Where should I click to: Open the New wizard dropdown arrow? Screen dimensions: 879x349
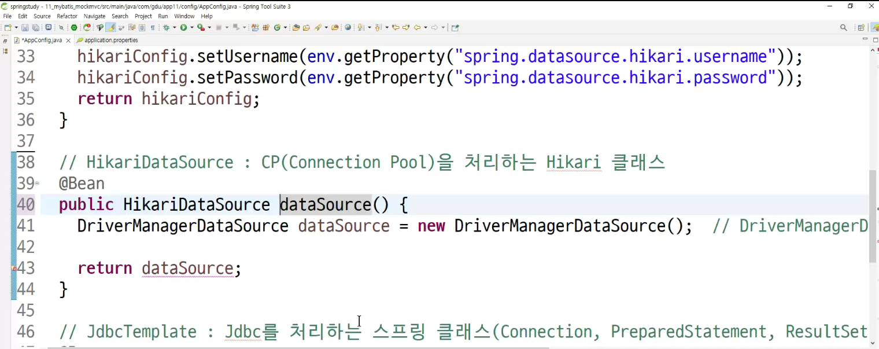(16, 27)
